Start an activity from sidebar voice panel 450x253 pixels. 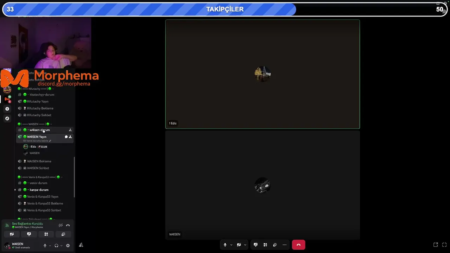point(46,234)
